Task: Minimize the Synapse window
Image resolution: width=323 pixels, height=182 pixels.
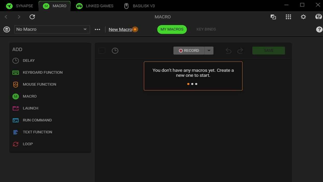Action: 286,5
